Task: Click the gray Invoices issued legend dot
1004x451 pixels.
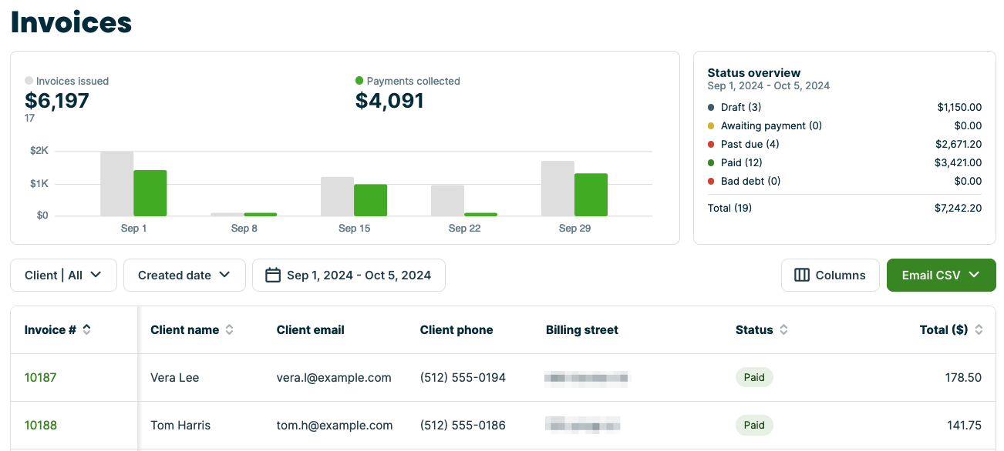Action: click(x=29, y=81)
